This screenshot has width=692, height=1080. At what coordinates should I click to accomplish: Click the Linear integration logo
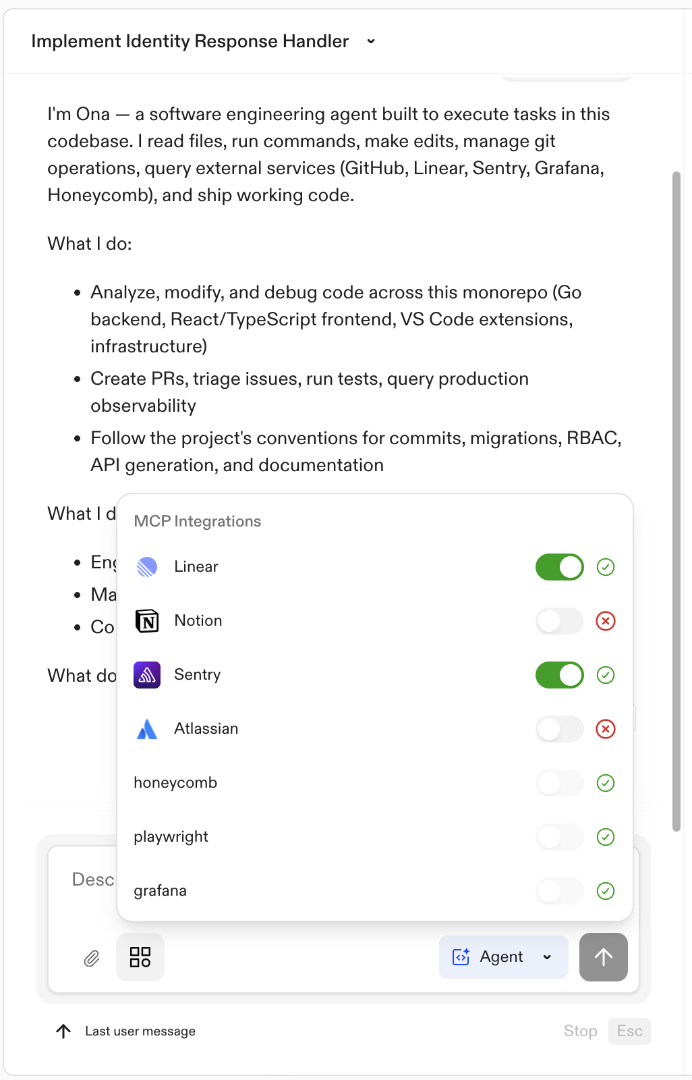(x=147, y=567)
